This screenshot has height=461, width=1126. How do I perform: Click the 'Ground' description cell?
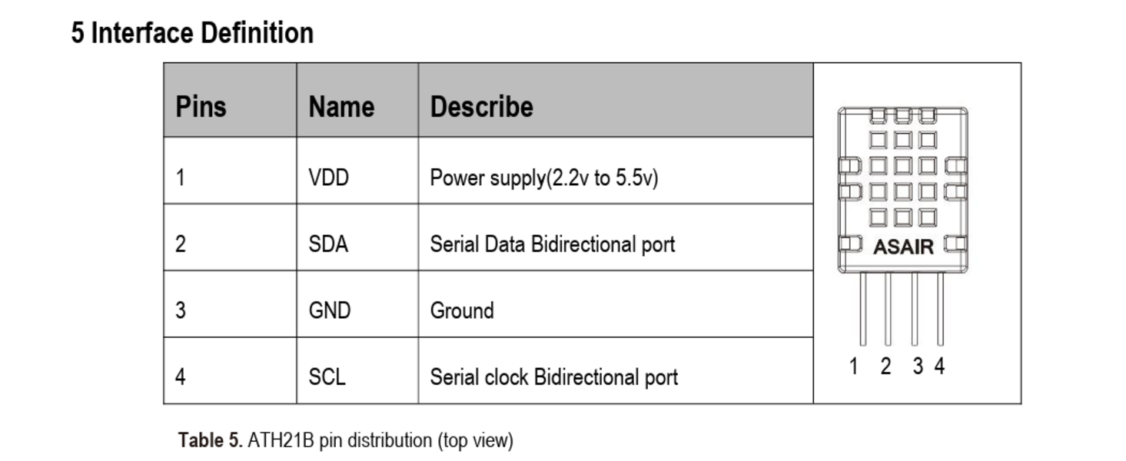point(616,304)
